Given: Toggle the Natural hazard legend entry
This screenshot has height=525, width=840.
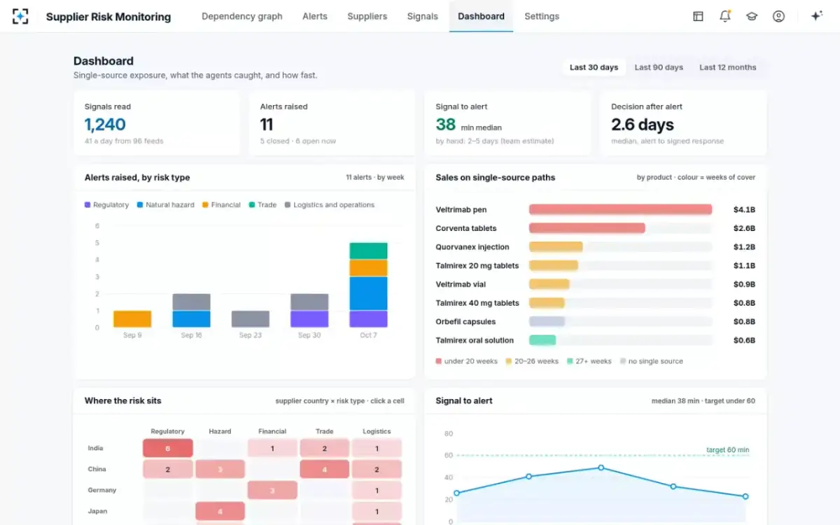Looking at the screenshot, I should click(166, 205).
